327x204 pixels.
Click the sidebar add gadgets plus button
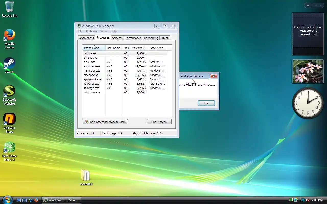point(308,5)
